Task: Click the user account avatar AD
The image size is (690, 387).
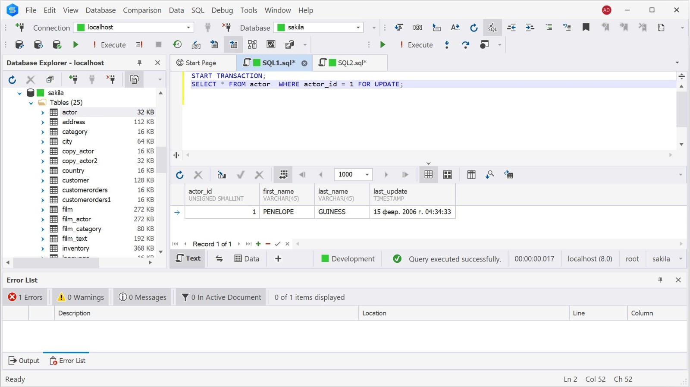Action: click(x=606, y=10)
